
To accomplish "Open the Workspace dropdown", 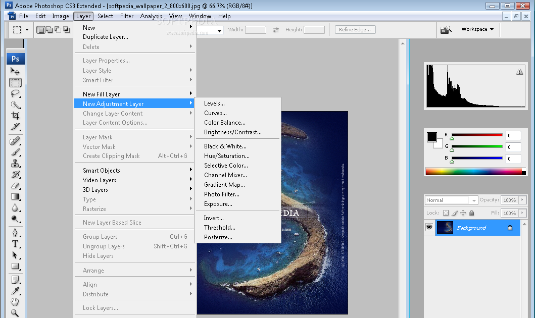I will click(478, 29).
